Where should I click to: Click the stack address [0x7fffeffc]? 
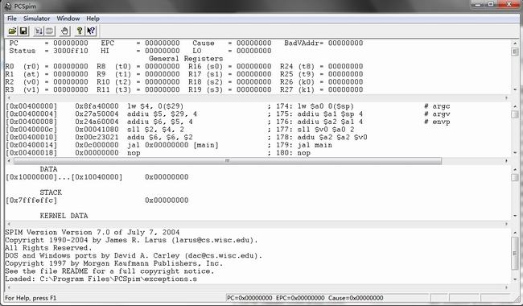click(31, 201)
